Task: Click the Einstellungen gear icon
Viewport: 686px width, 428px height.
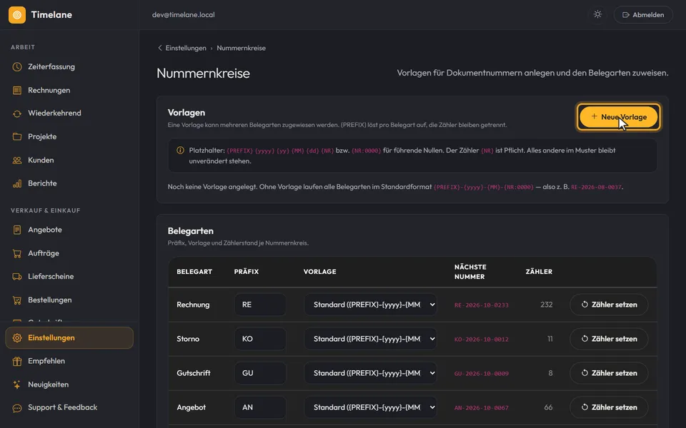Action: click(x=17, y=338)
